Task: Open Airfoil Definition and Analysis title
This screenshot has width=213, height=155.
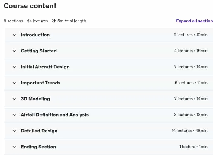Action: pyautogui.click(x=55, y=115)
